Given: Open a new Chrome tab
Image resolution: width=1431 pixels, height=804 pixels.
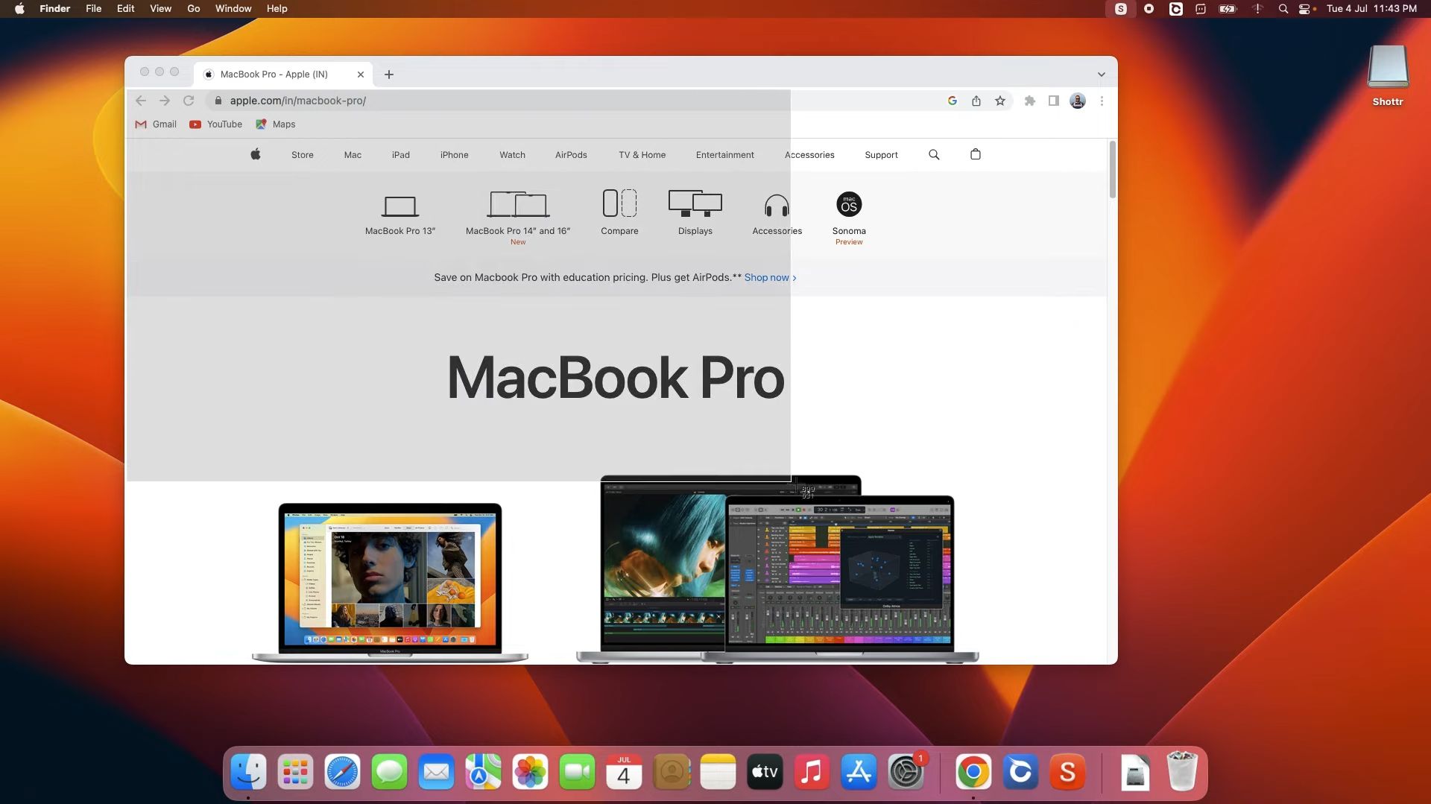Looking at the screenshot, I should click(x=389, y=75).
